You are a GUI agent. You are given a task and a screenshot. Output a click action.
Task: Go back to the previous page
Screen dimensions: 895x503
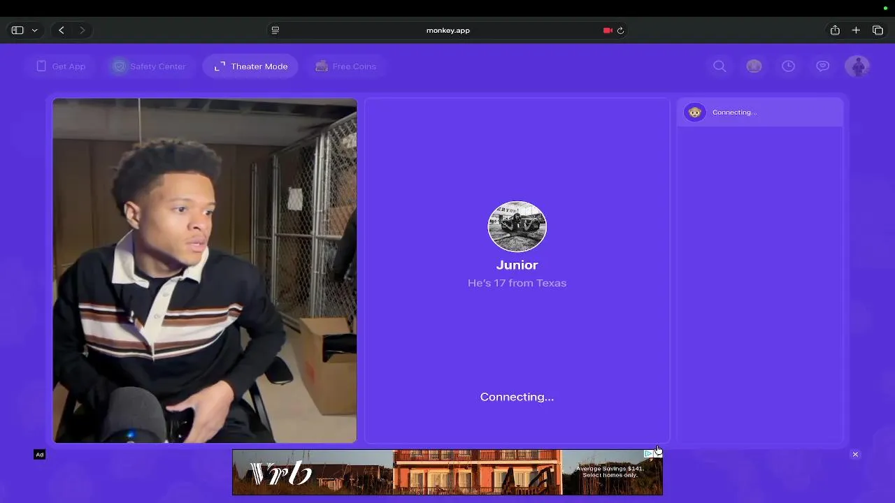[62, 30]
